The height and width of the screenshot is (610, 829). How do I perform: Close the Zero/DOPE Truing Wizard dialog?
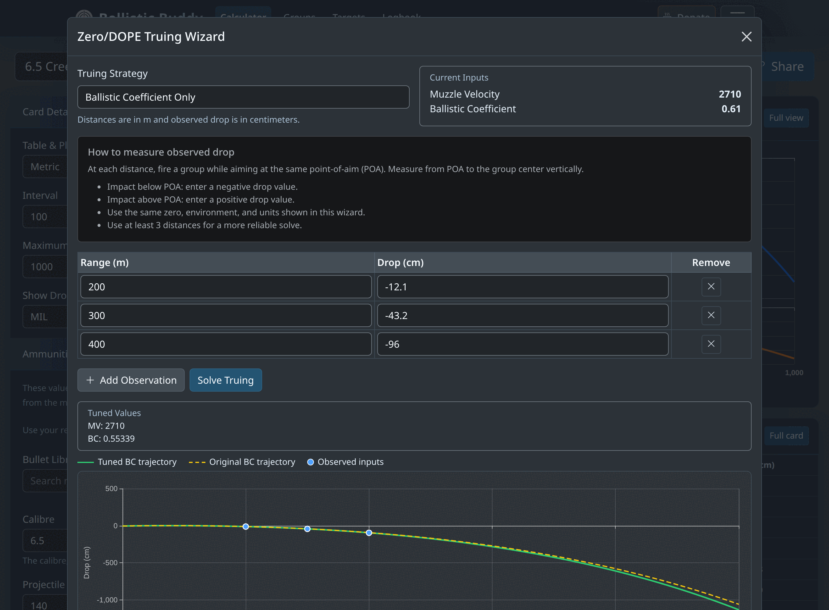tap(746, 37)
